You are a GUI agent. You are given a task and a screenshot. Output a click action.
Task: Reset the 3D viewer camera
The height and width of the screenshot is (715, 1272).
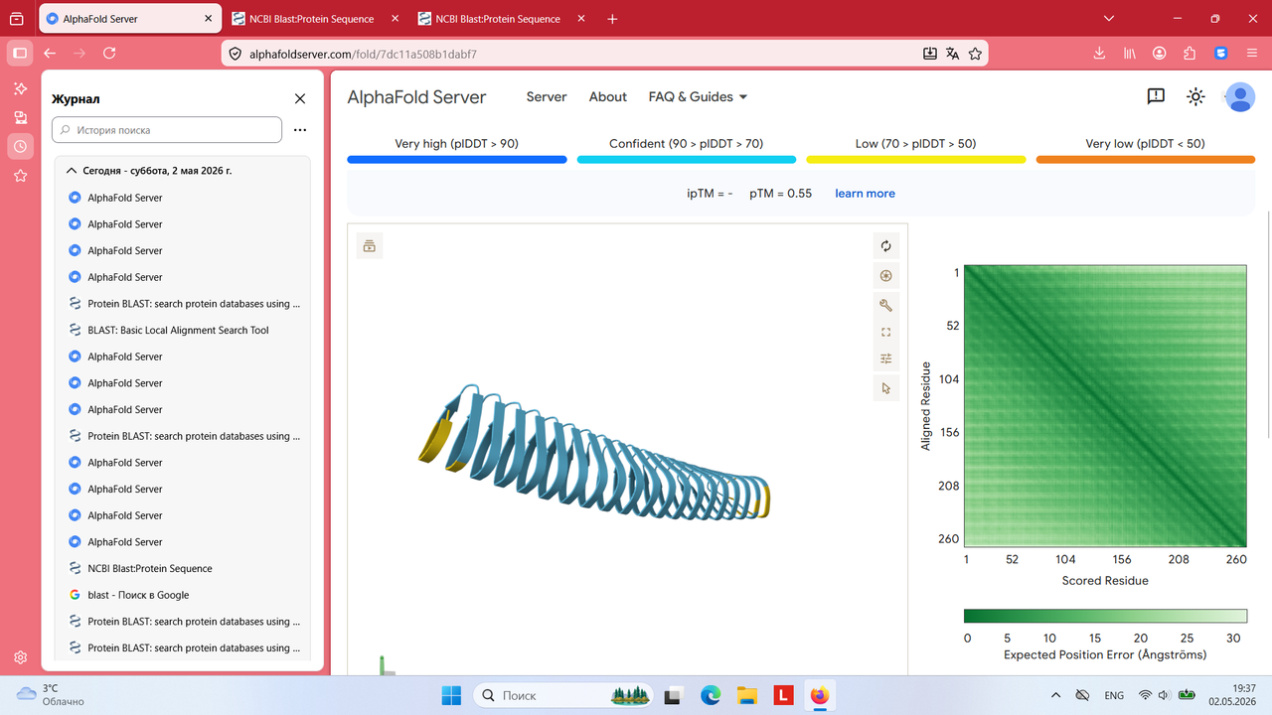click(x=886, y=246)
